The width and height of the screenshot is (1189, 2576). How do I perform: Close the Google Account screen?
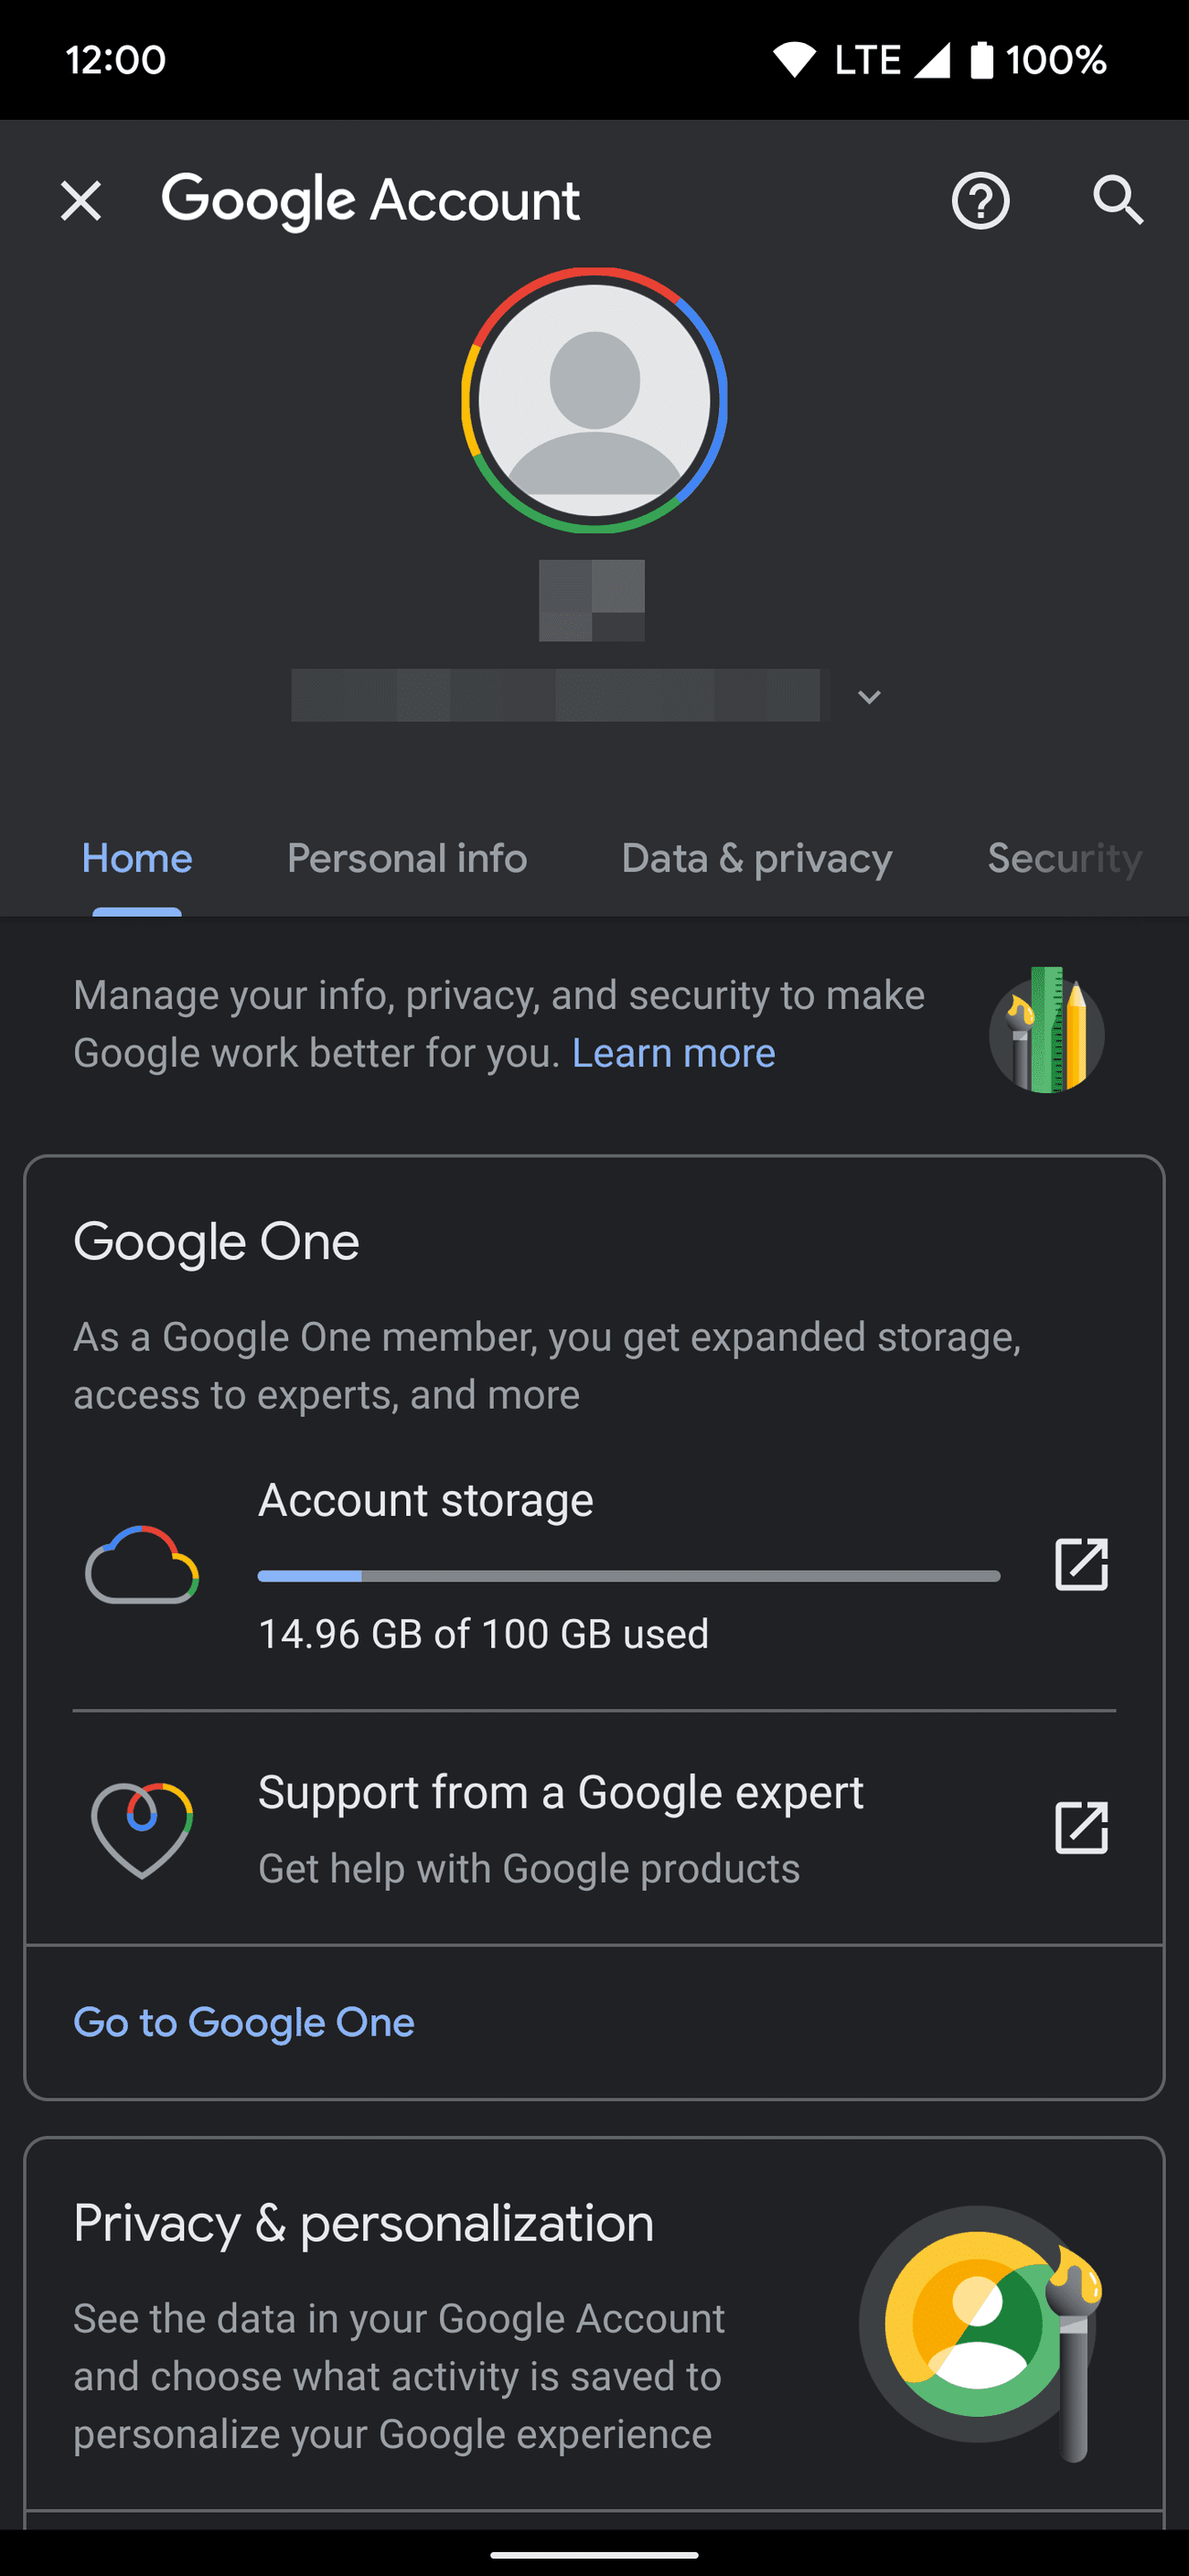tap(81, 201)
